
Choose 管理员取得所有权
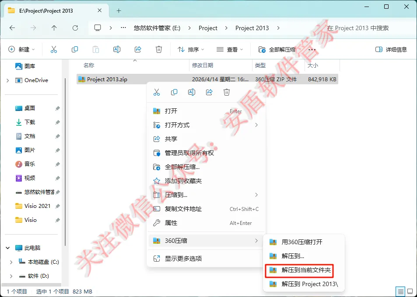(206, 153)
